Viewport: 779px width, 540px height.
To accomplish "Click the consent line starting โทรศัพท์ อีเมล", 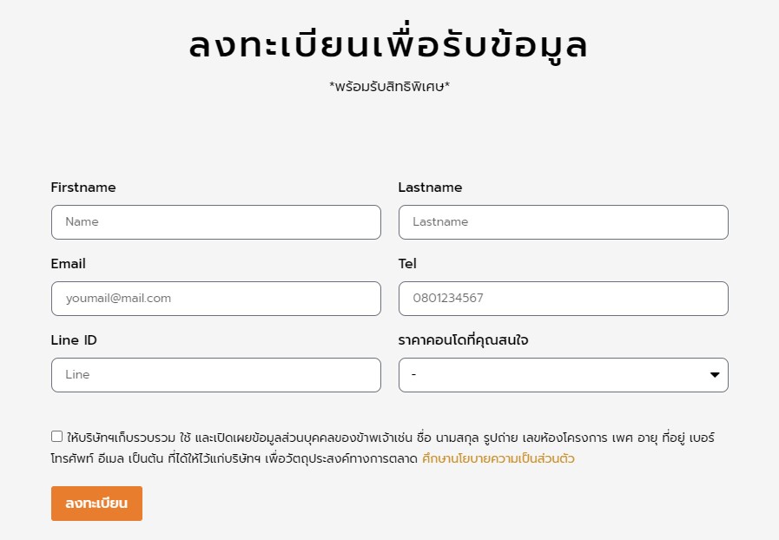I will [x=234, y=458].
